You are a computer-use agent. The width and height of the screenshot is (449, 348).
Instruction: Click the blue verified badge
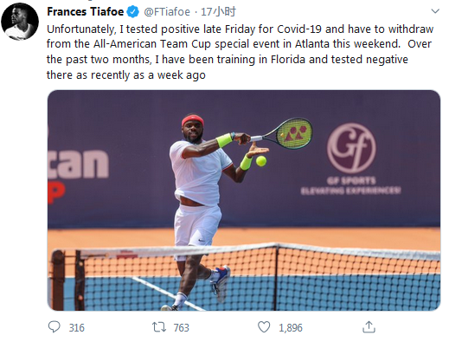(133, 12)
